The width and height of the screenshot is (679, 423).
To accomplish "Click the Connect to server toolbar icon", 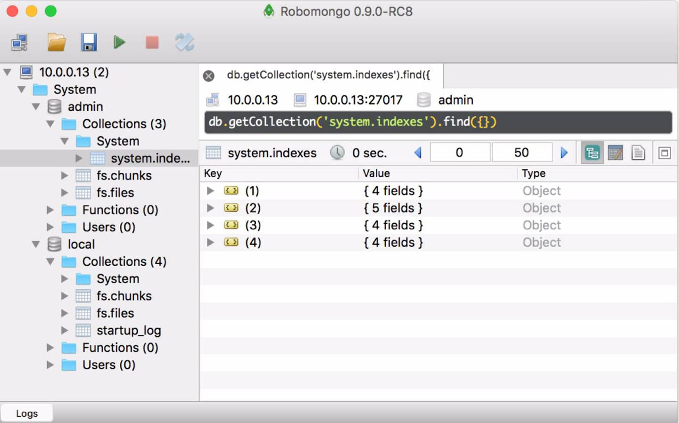I will click(19, 42).
